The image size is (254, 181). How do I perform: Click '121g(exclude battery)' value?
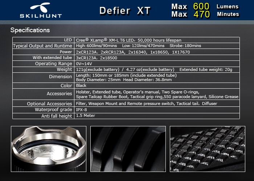tap(98, 70)
